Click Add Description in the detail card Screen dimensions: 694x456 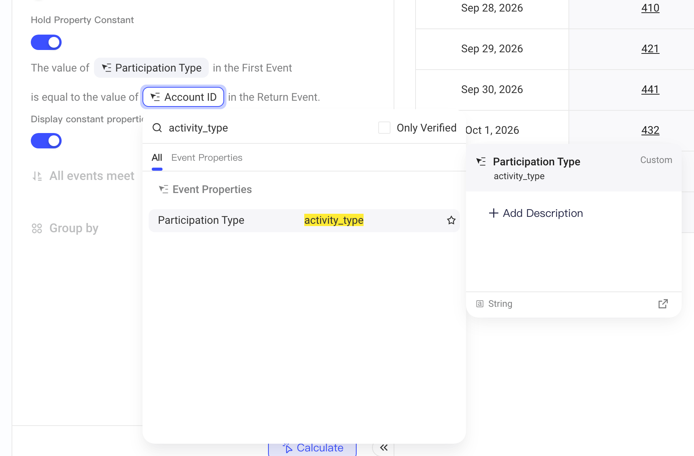tap(536, 213)
